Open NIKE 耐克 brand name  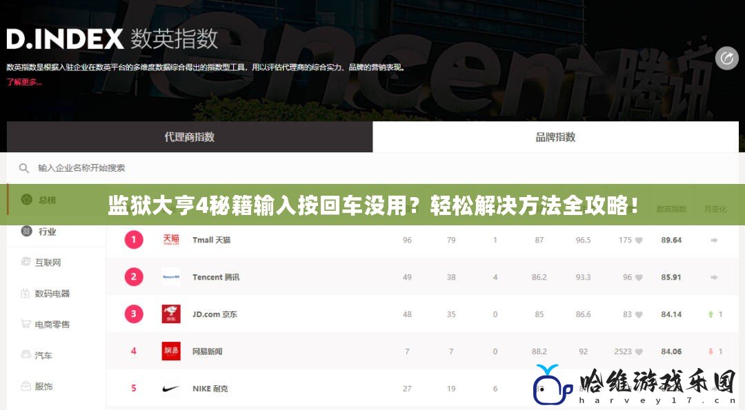[210, 389]
